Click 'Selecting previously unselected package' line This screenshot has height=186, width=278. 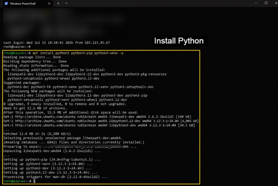63,138
